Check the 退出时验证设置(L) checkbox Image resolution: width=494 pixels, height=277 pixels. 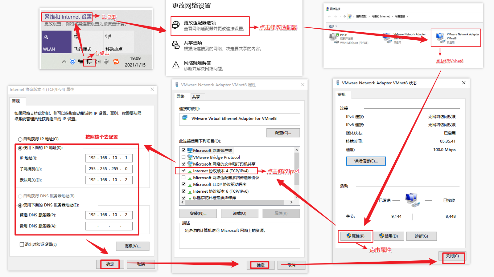pos(22,244)
